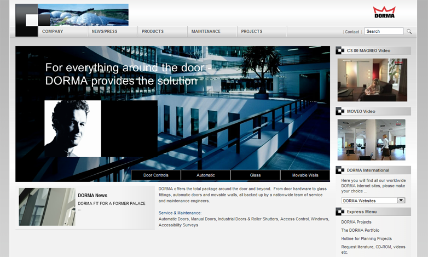Open the DORMA Websites dropdown
This screenshot has width=428, height=257.
click(x=373, y=201)
